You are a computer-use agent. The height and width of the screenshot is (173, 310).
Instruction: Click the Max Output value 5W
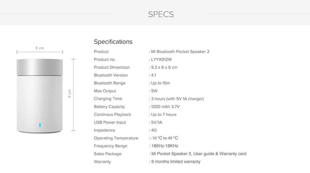point(154,91)
